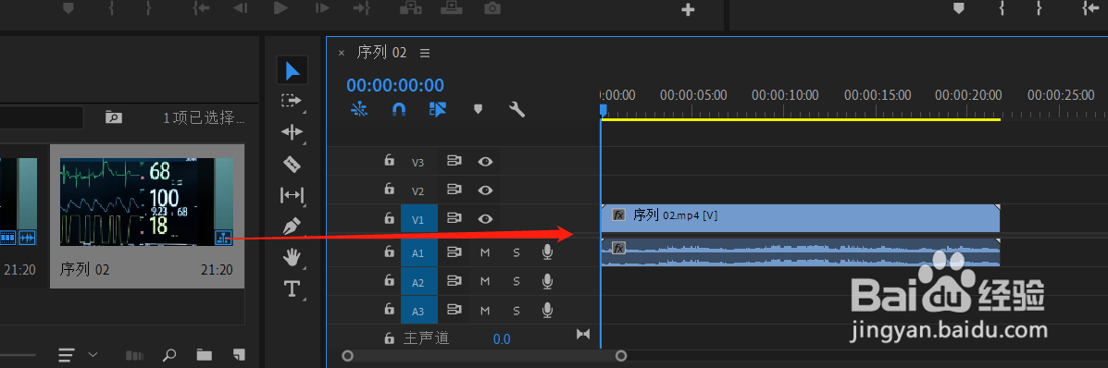1108x368 pixels.
Task: Open sort options chevron in project panel
Action: tap(93, 354)
